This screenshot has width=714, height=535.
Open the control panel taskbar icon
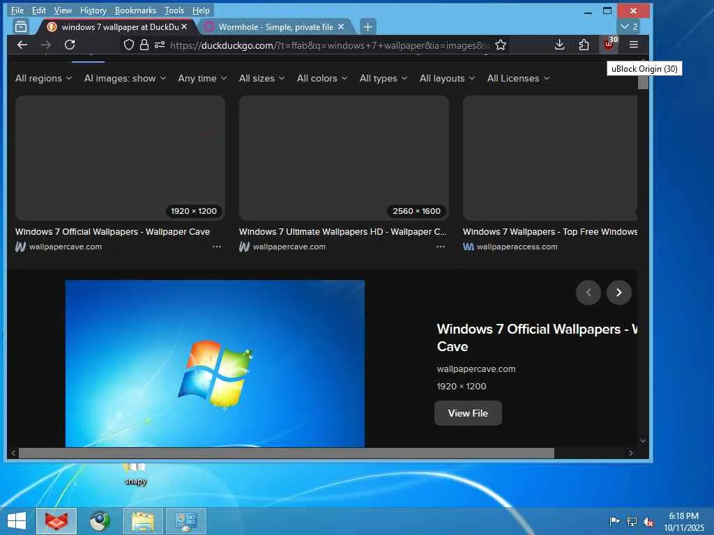185,521
